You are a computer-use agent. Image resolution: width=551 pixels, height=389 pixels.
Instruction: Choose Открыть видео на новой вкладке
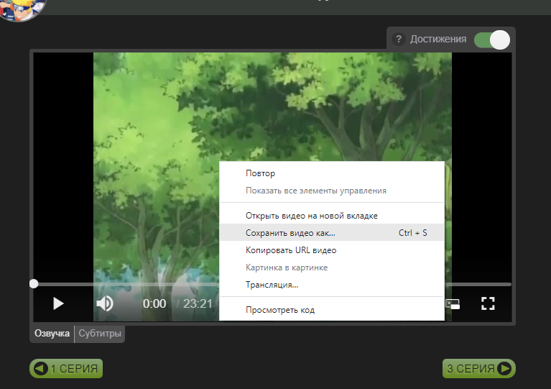(332, 216)
